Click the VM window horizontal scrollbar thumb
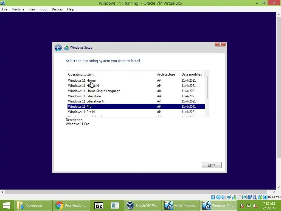The image size is (281, 211). [136, 192]
